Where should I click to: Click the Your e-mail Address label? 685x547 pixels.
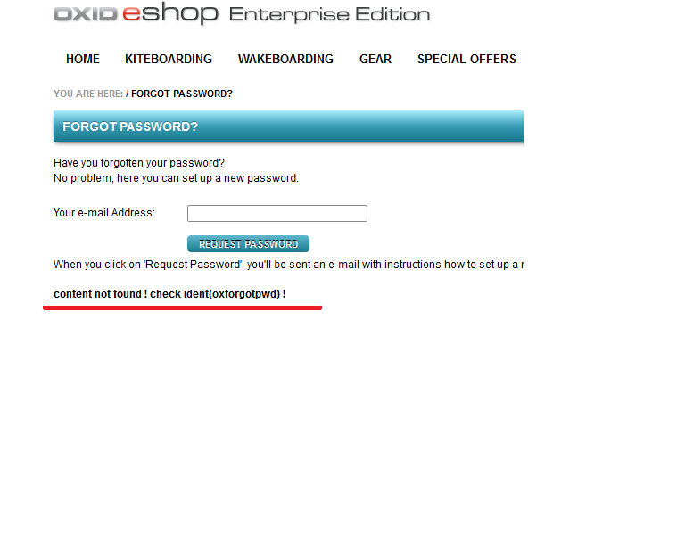104,213
